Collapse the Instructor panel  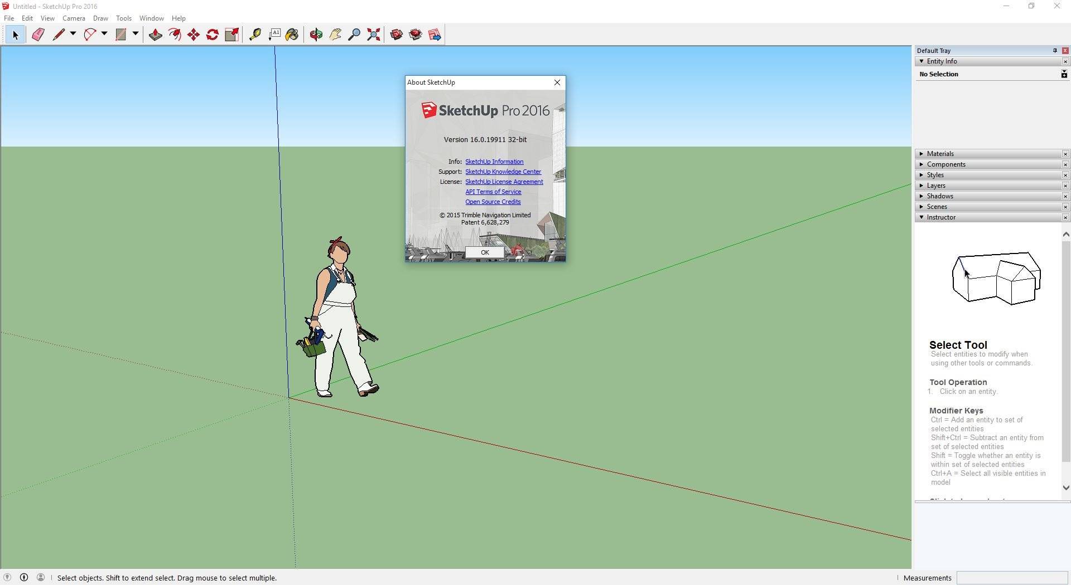921,217
